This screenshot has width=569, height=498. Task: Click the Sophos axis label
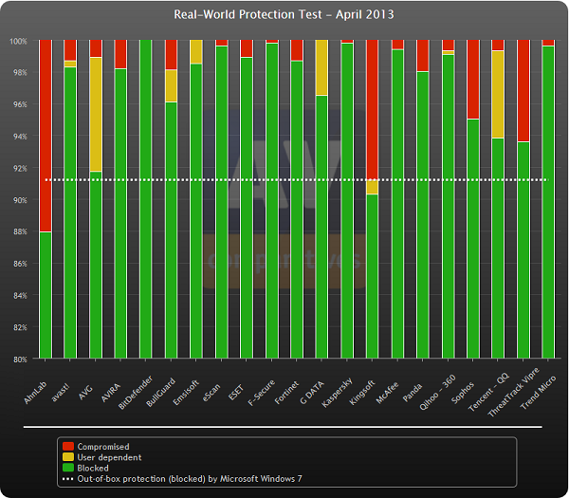[463, 393]
